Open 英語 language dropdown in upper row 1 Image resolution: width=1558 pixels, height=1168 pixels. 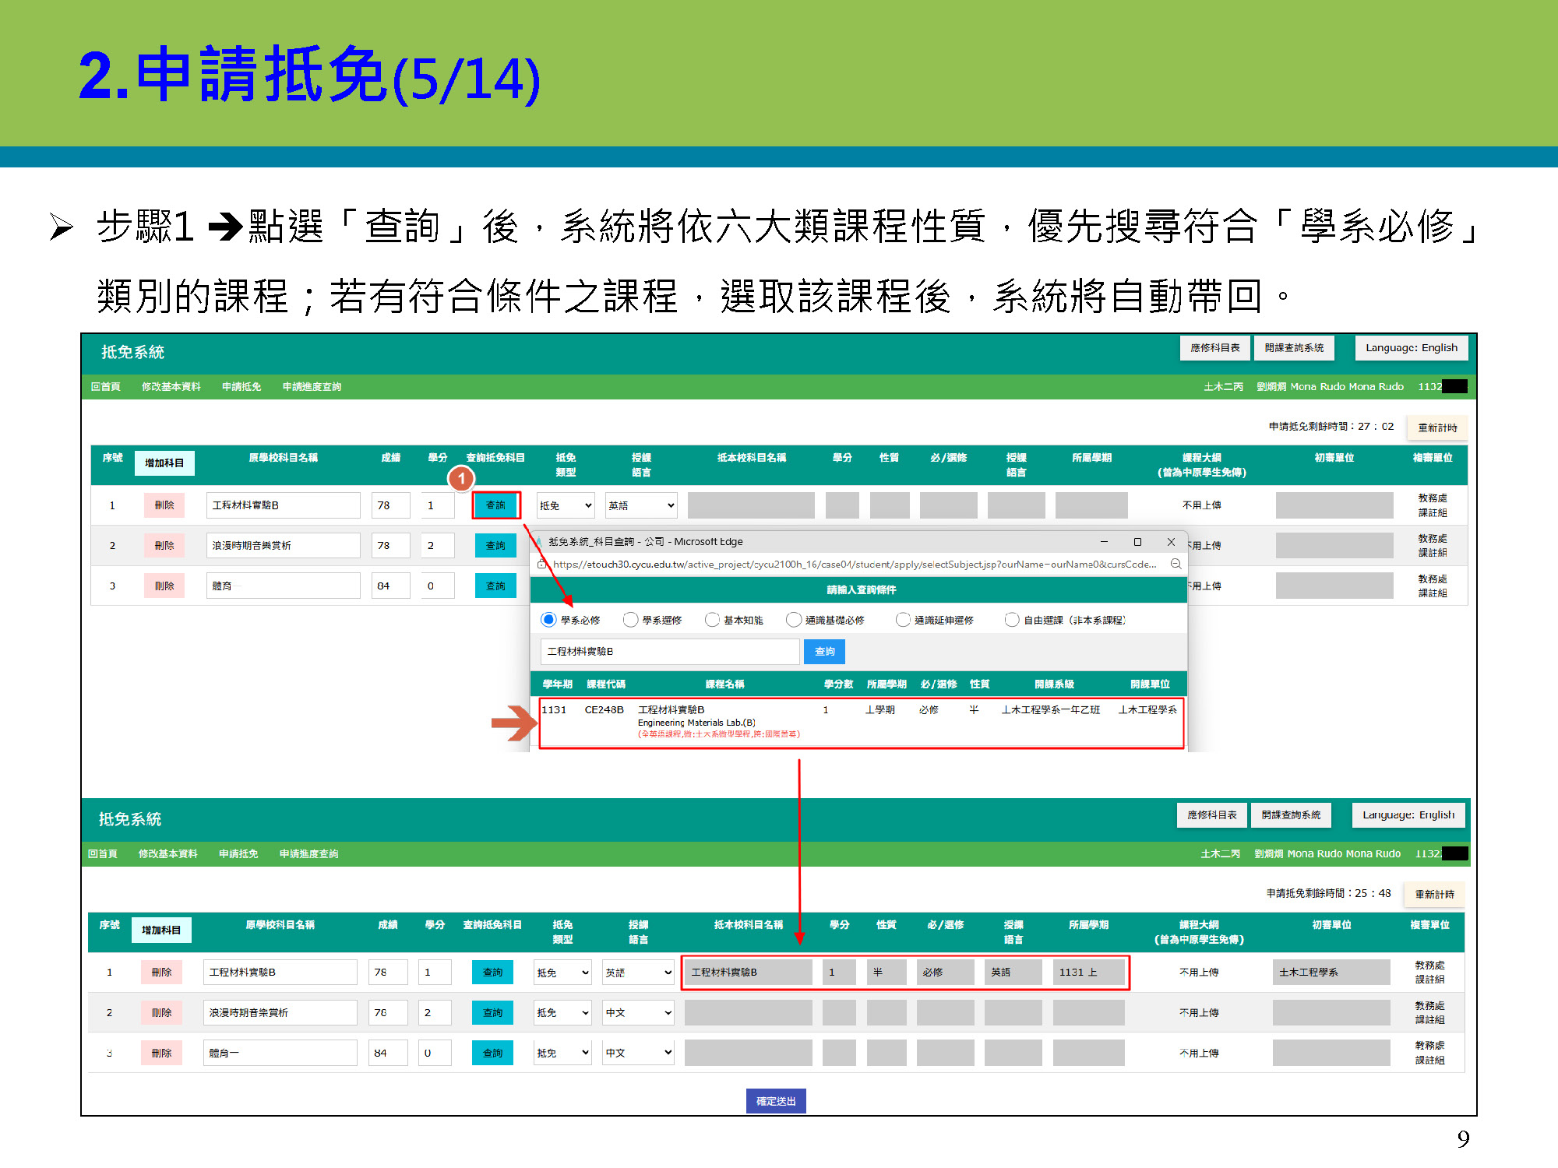click(x=641, y=505)
